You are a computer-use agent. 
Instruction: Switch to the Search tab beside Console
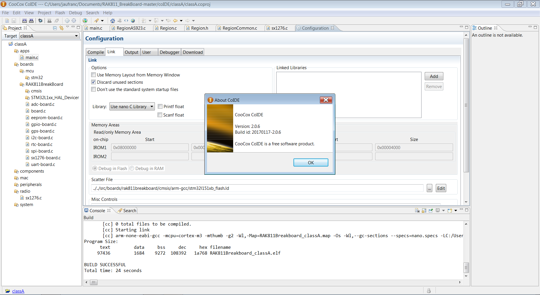(x=127, y=211)
